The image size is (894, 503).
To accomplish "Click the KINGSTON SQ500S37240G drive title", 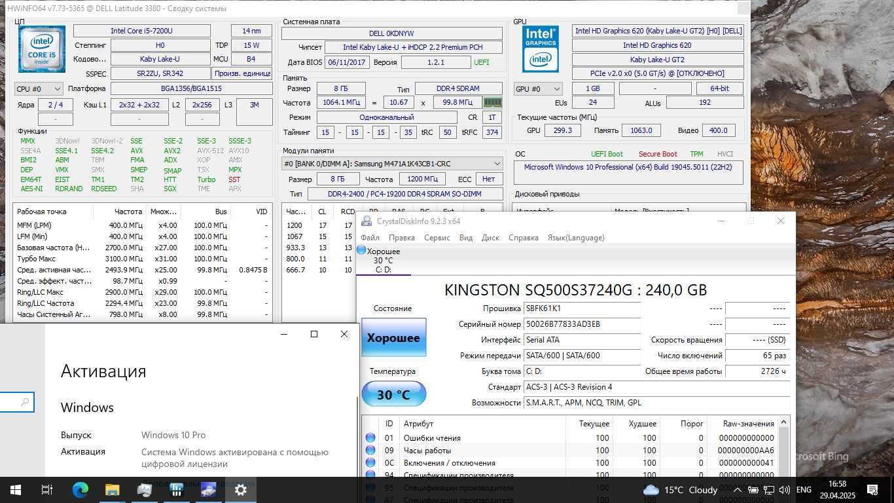I will pyautogui.click(x=576, y=289).
